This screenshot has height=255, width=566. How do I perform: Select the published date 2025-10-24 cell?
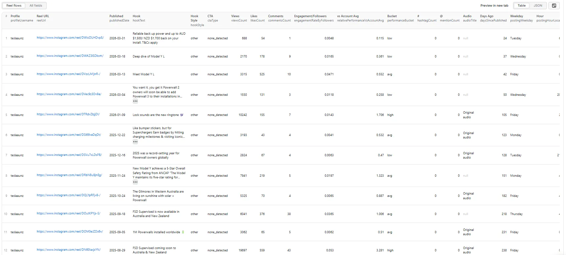(x=117, y=196)
